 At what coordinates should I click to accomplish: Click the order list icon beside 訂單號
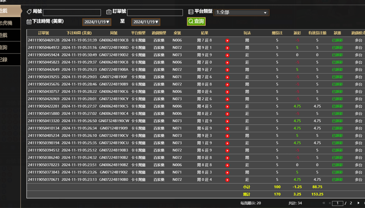[109, 12]
